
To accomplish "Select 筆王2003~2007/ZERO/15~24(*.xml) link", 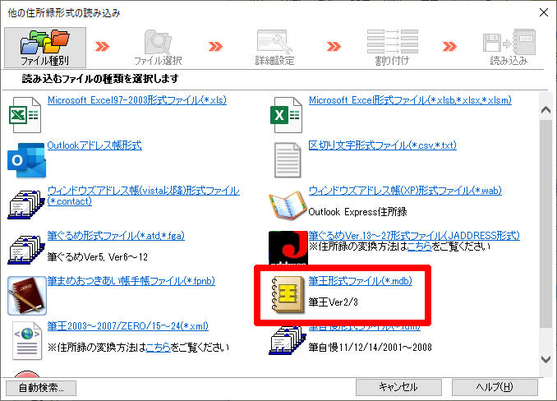I will 128,326.
